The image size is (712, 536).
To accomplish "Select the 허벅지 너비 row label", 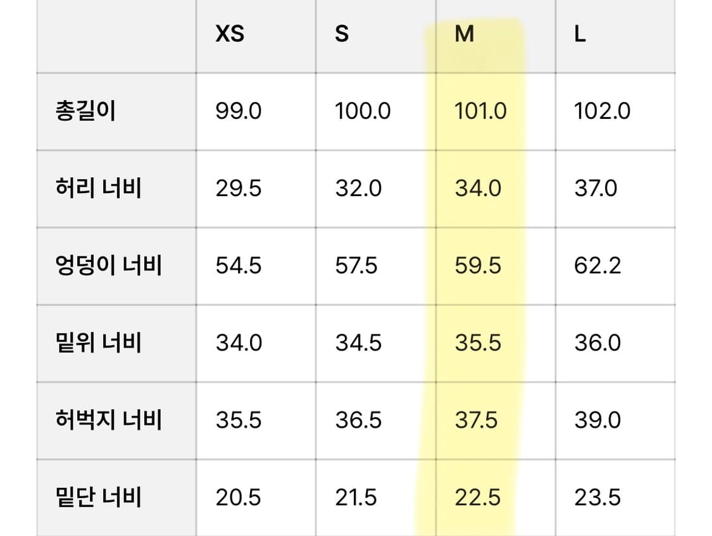I will click(109, 420).
